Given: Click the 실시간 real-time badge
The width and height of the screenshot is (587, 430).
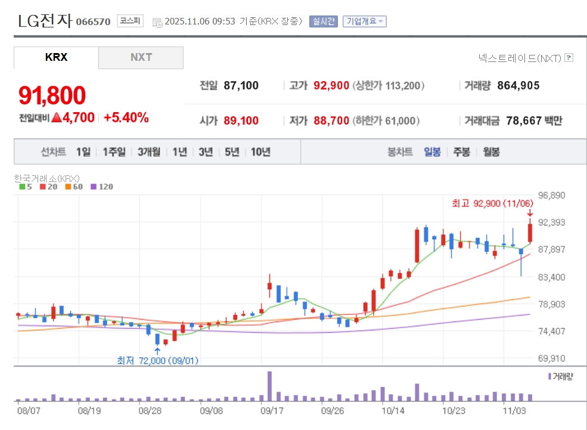Looking at the screenshot, I should click(x=323, y=21).
